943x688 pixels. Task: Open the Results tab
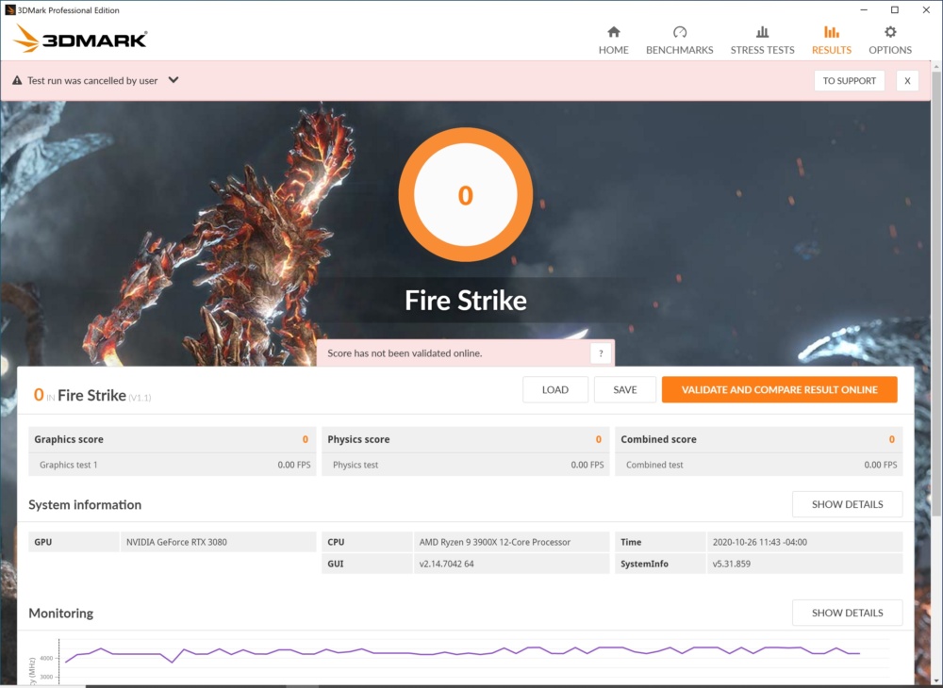(831, 41)
